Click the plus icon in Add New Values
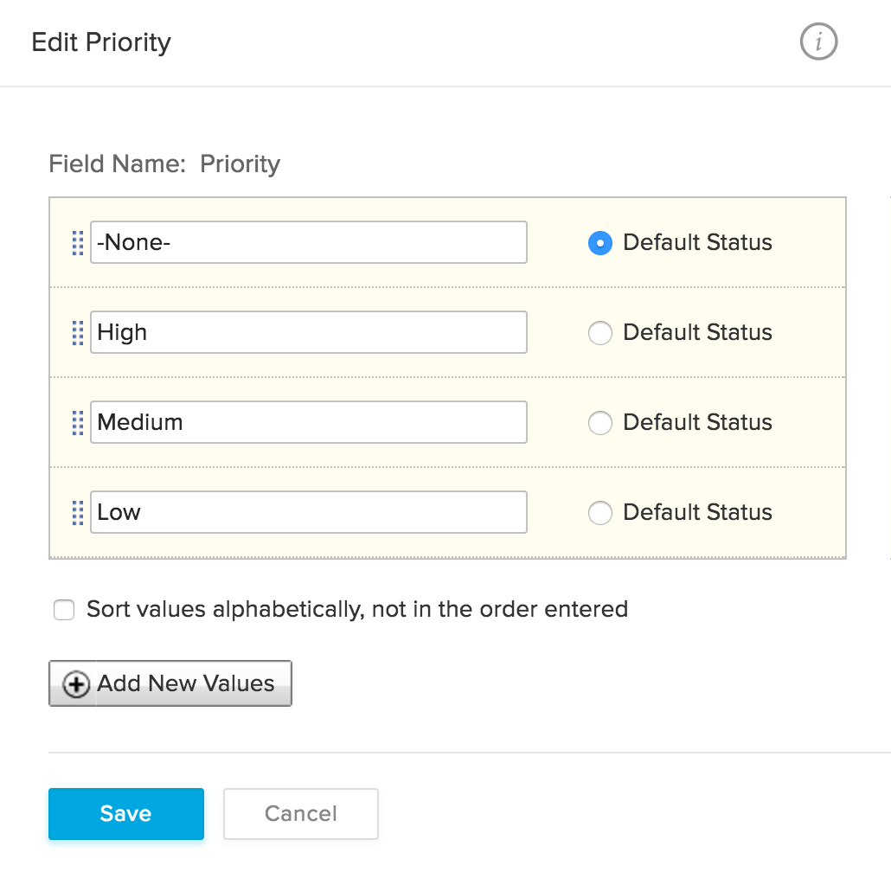 click(76, 684)
